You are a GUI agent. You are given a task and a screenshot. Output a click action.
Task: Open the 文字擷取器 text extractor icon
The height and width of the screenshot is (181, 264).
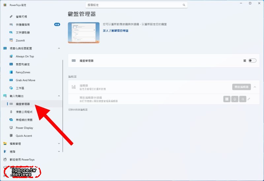tap(11, 32)
